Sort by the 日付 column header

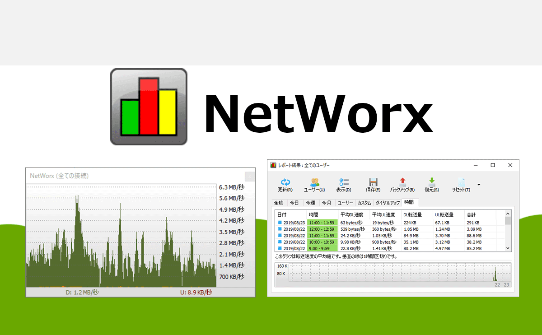tap(290, 215)
